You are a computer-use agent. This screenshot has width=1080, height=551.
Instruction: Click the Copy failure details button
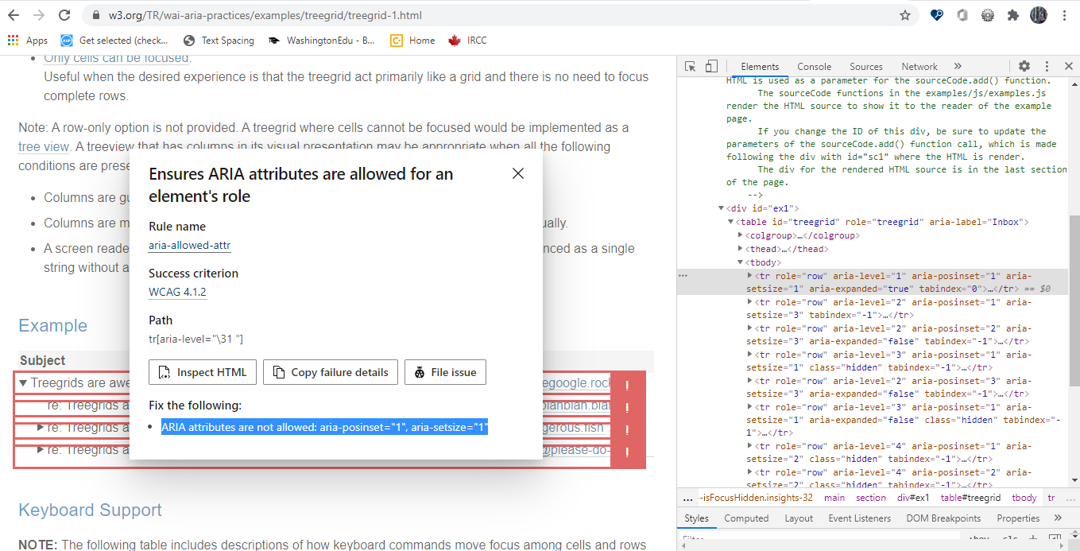point(330,371)
